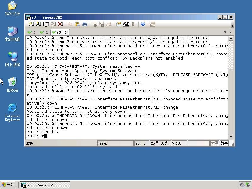Maximize the SecureCRT window

click(x=225, y=17)
